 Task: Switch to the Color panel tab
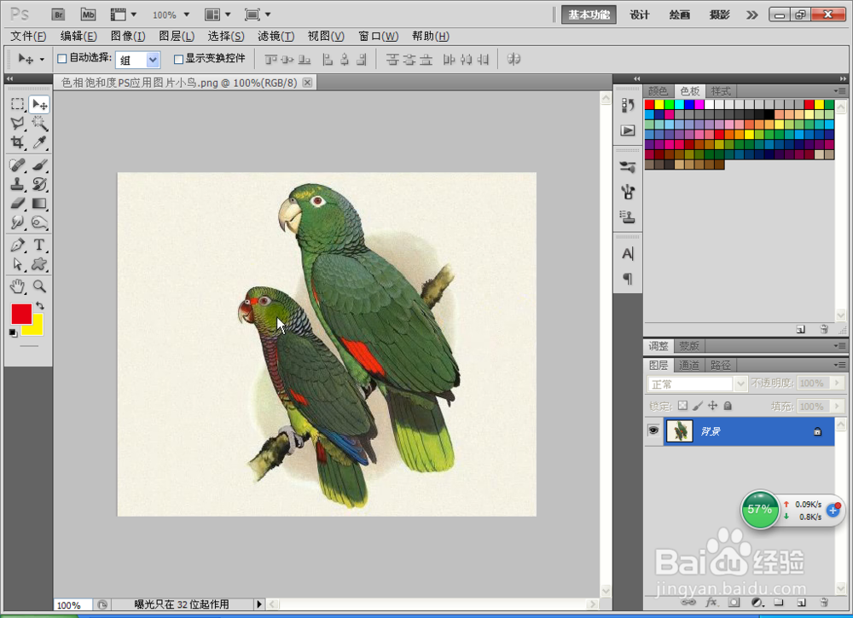click(659, 90)
